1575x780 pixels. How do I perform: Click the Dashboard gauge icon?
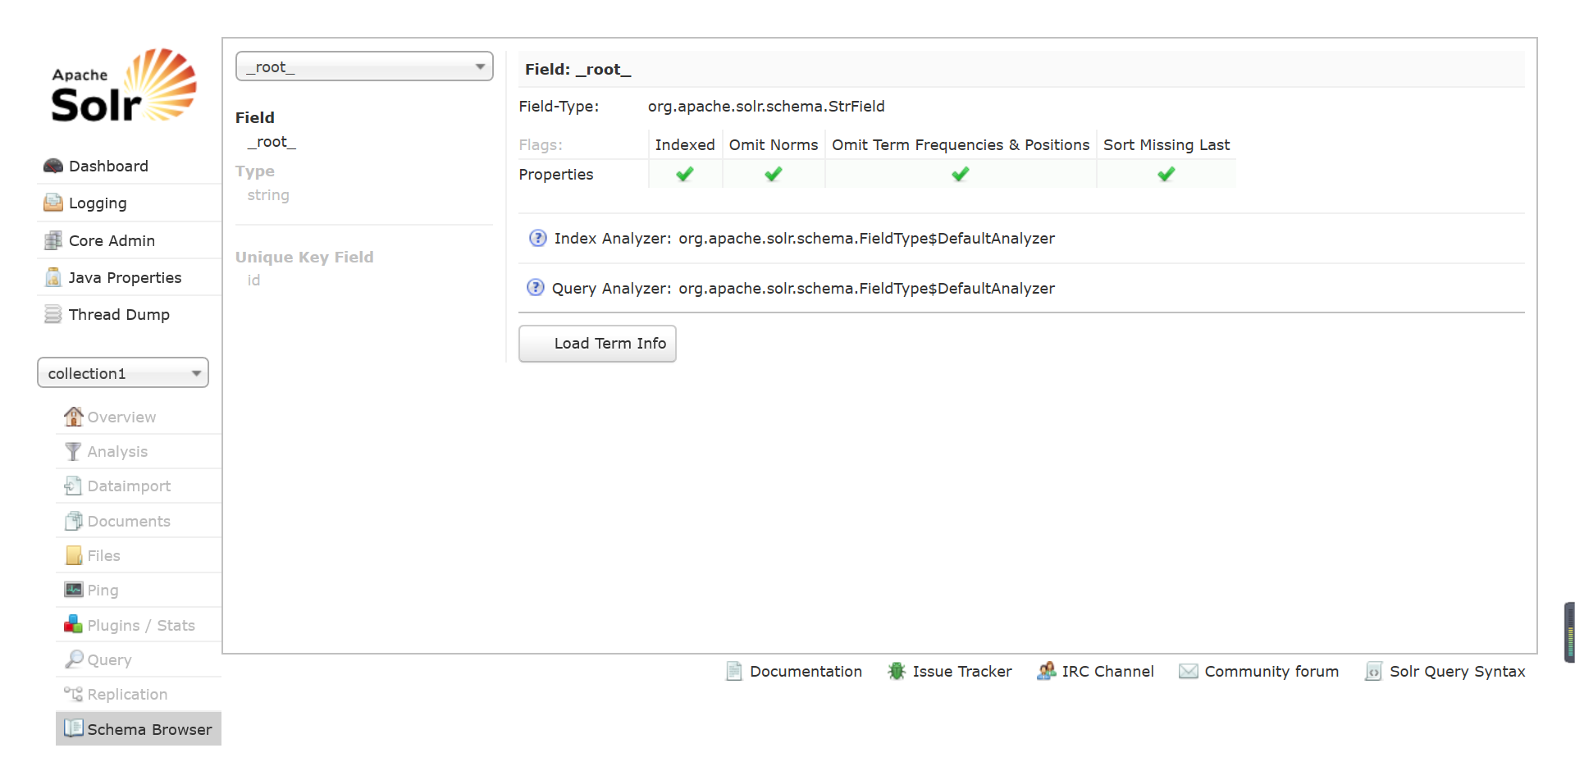pos(53,166)
